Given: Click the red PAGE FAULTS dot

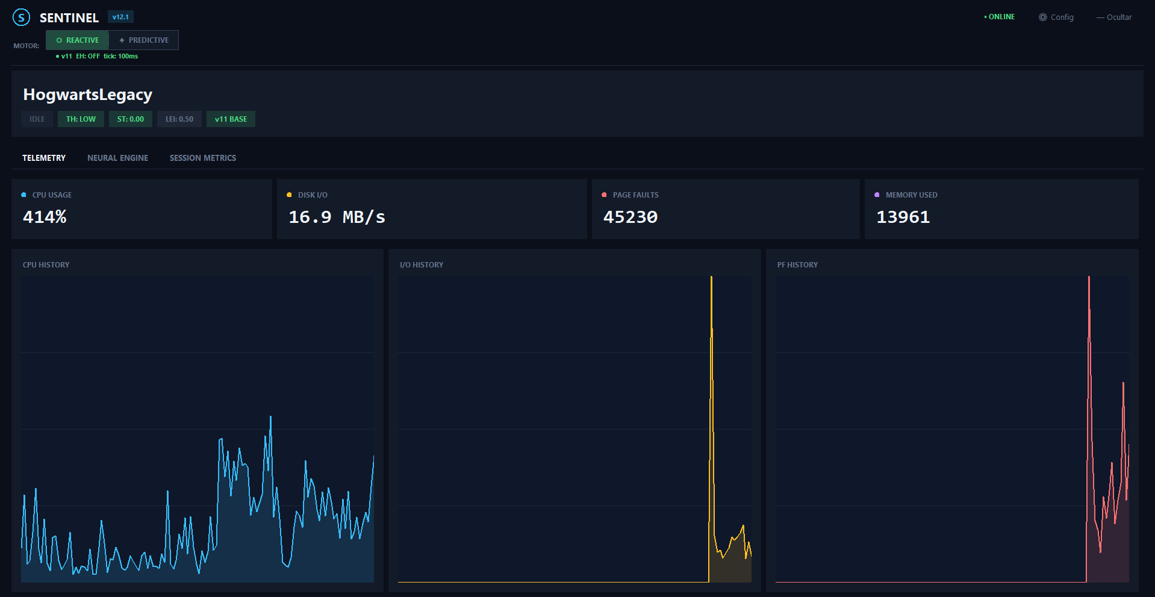Looking at the screenshot, I should pos(604,195).
